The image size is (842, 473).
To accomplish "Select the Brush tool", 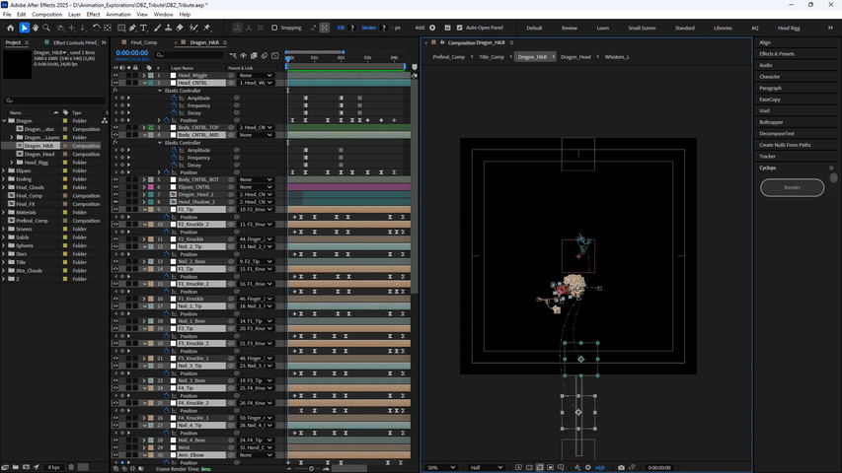I will click(157, 28).
